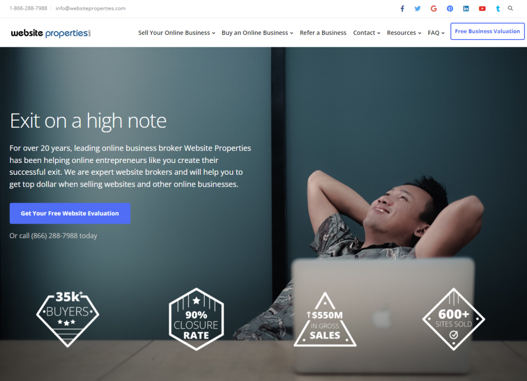This screenshot has width=527, height=381.
Task: Expand Sell Your Online Business menu
Action: pos(177,32)
